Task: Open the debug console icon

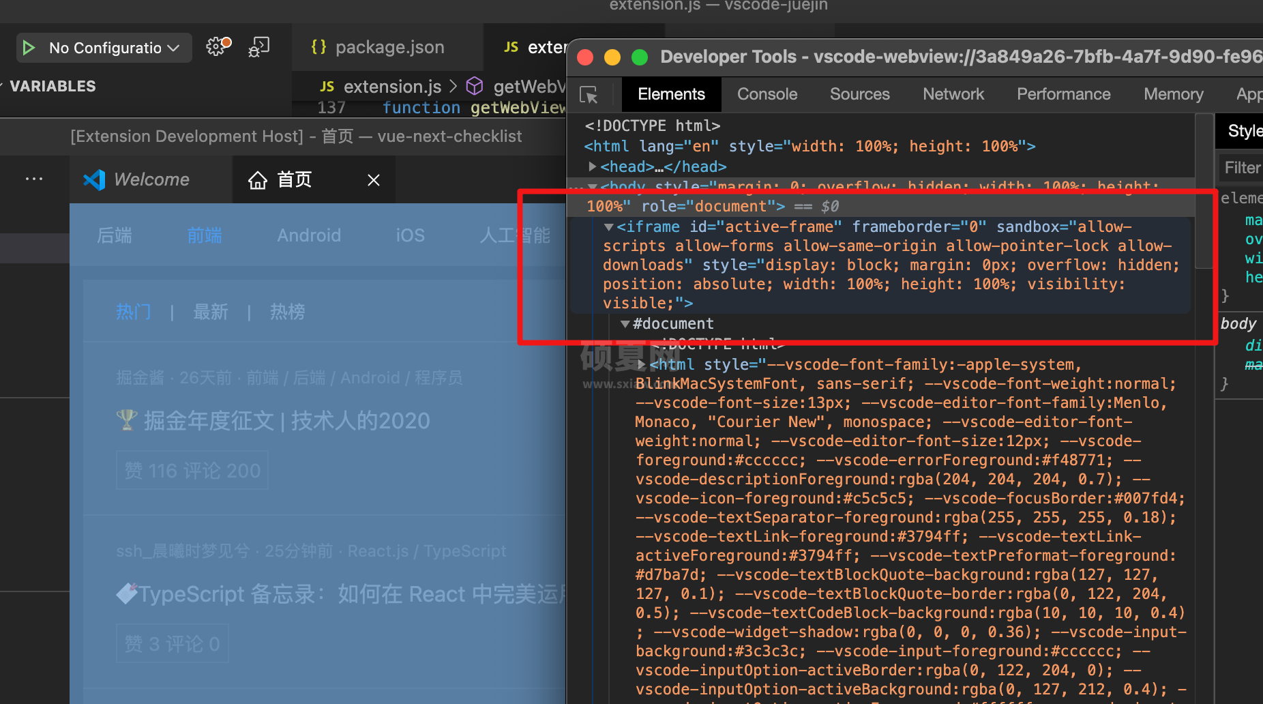Action: click(x=259, y=46)
